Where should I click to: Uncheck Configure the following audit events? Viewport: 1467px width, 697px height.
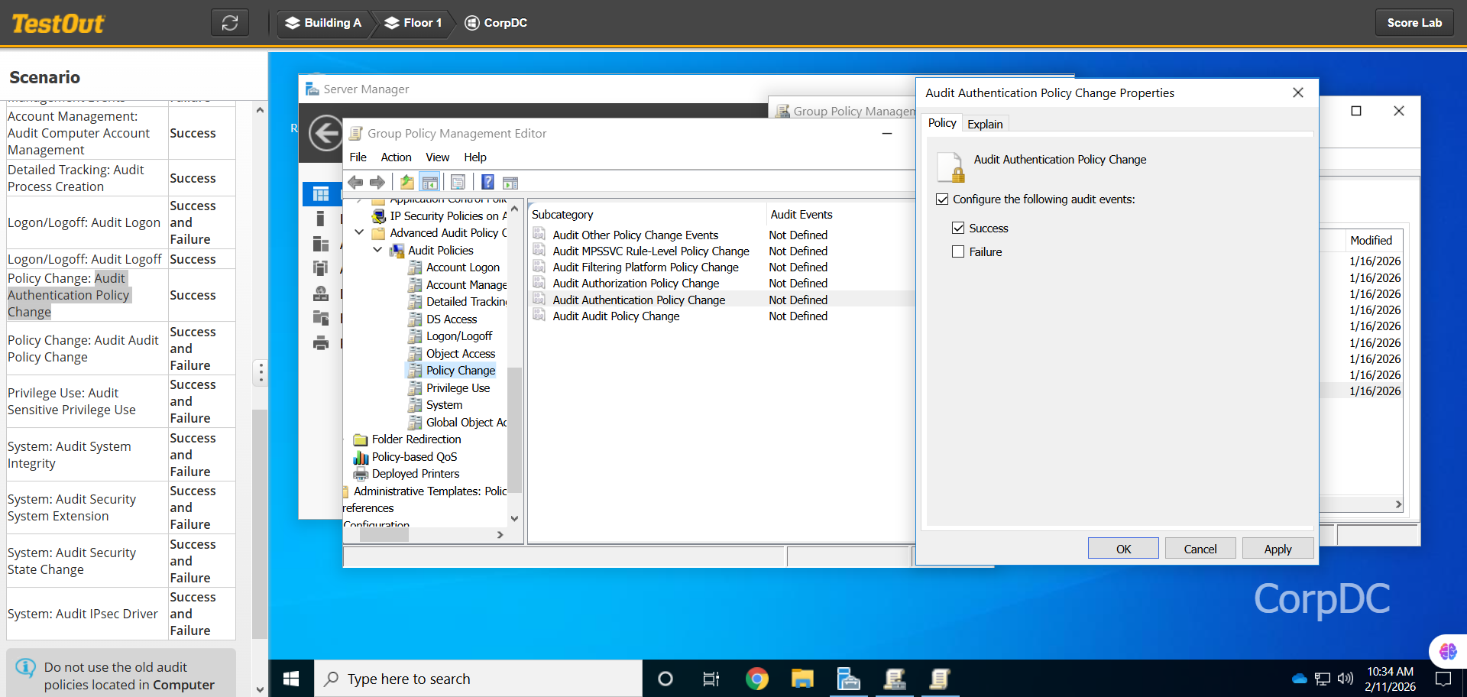coord(942,199)
